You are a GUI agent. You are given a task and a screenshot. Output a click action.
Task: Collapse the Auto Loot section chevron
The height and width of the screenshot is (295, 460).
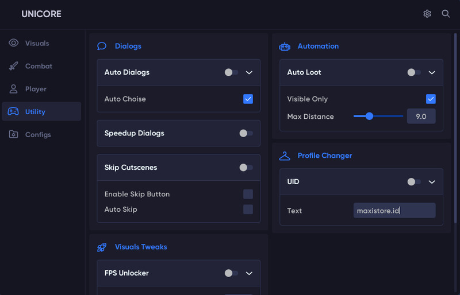[x=432, y=72]
